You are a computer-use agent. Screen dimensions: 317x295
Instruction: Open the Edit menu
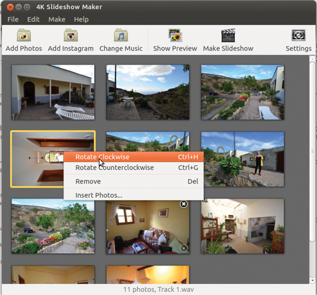[x=33, y=19]
